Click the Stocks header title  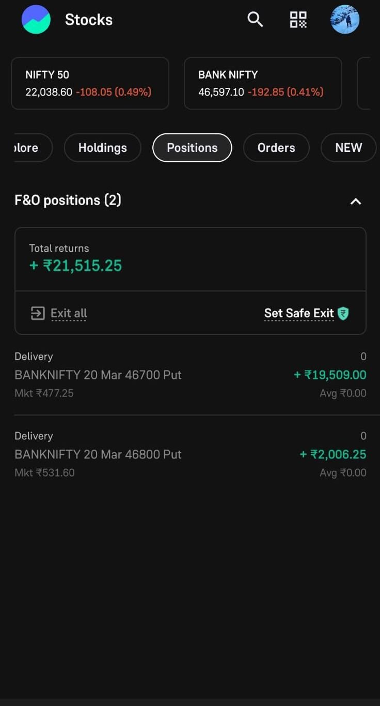point(89,20)
